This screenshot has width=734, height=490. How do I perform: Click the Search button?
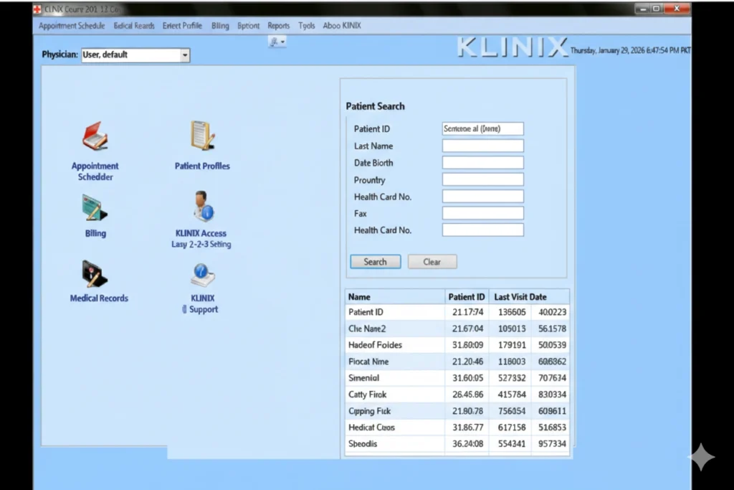click(375, 261)
